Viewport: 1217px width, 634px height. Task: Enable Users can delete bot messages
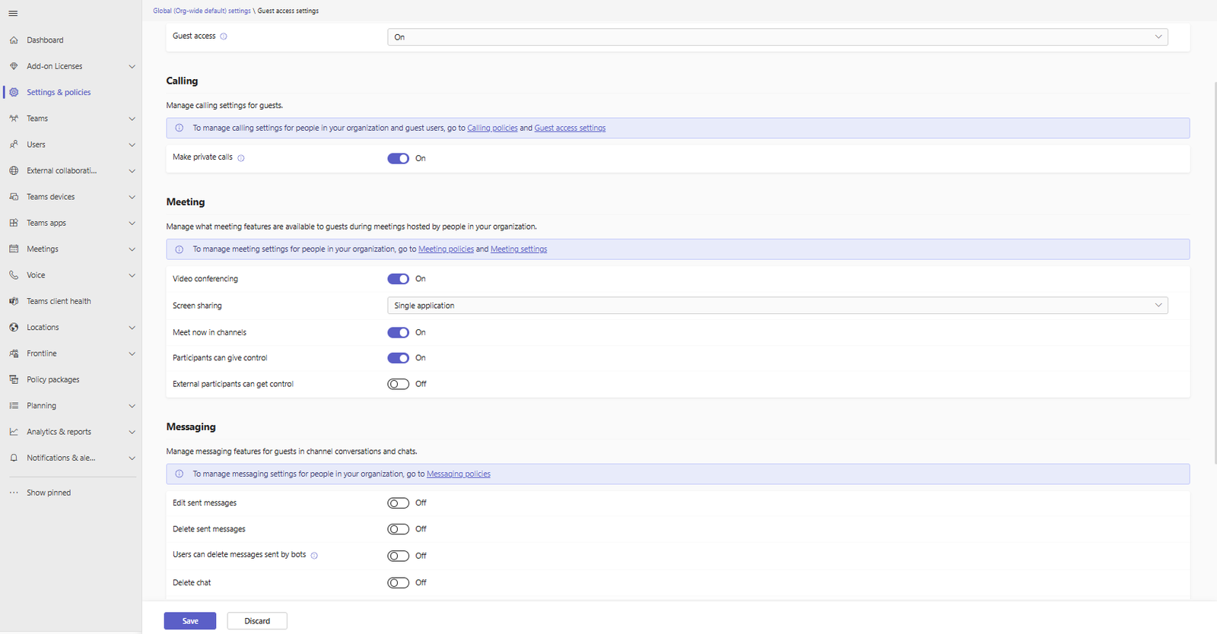coord(399,556)
